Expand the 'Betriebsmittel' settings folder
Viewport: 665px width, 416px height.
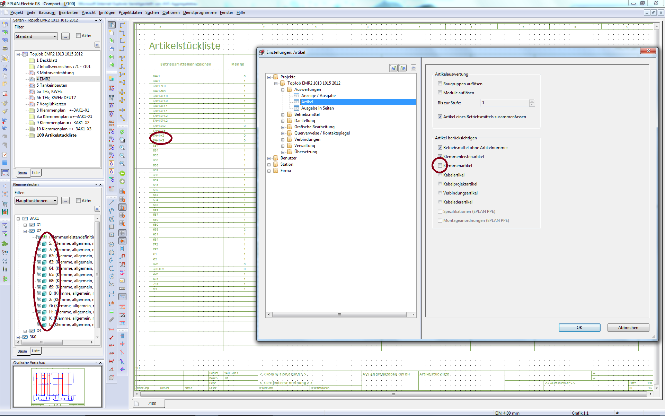pos(283,115)
